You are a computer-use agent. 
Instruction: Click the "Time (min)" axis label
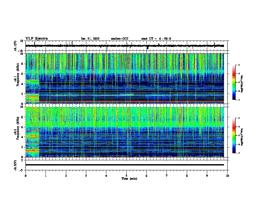pyautogui.click(x=129, y=179)
